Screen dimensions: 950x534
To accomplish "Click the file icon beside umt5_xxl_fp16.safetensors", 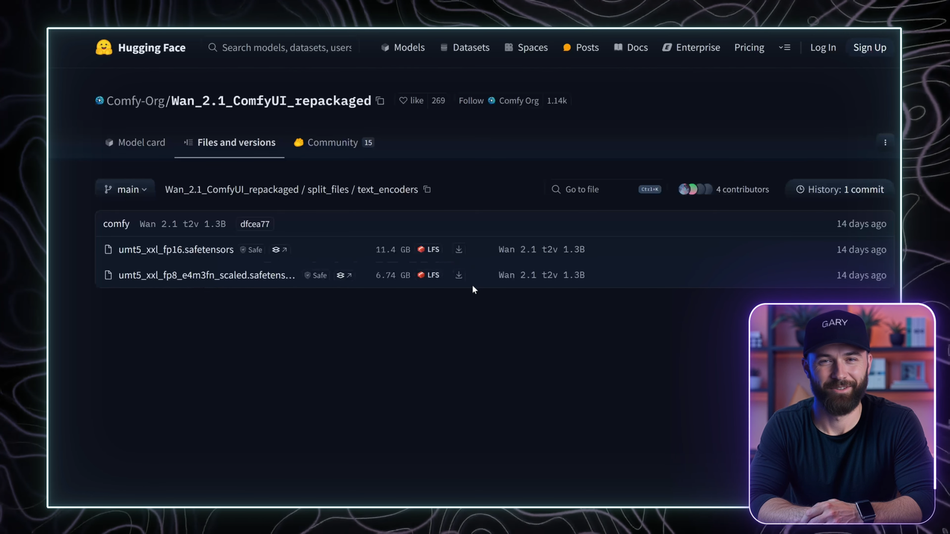I will click(x=108, y=249).
